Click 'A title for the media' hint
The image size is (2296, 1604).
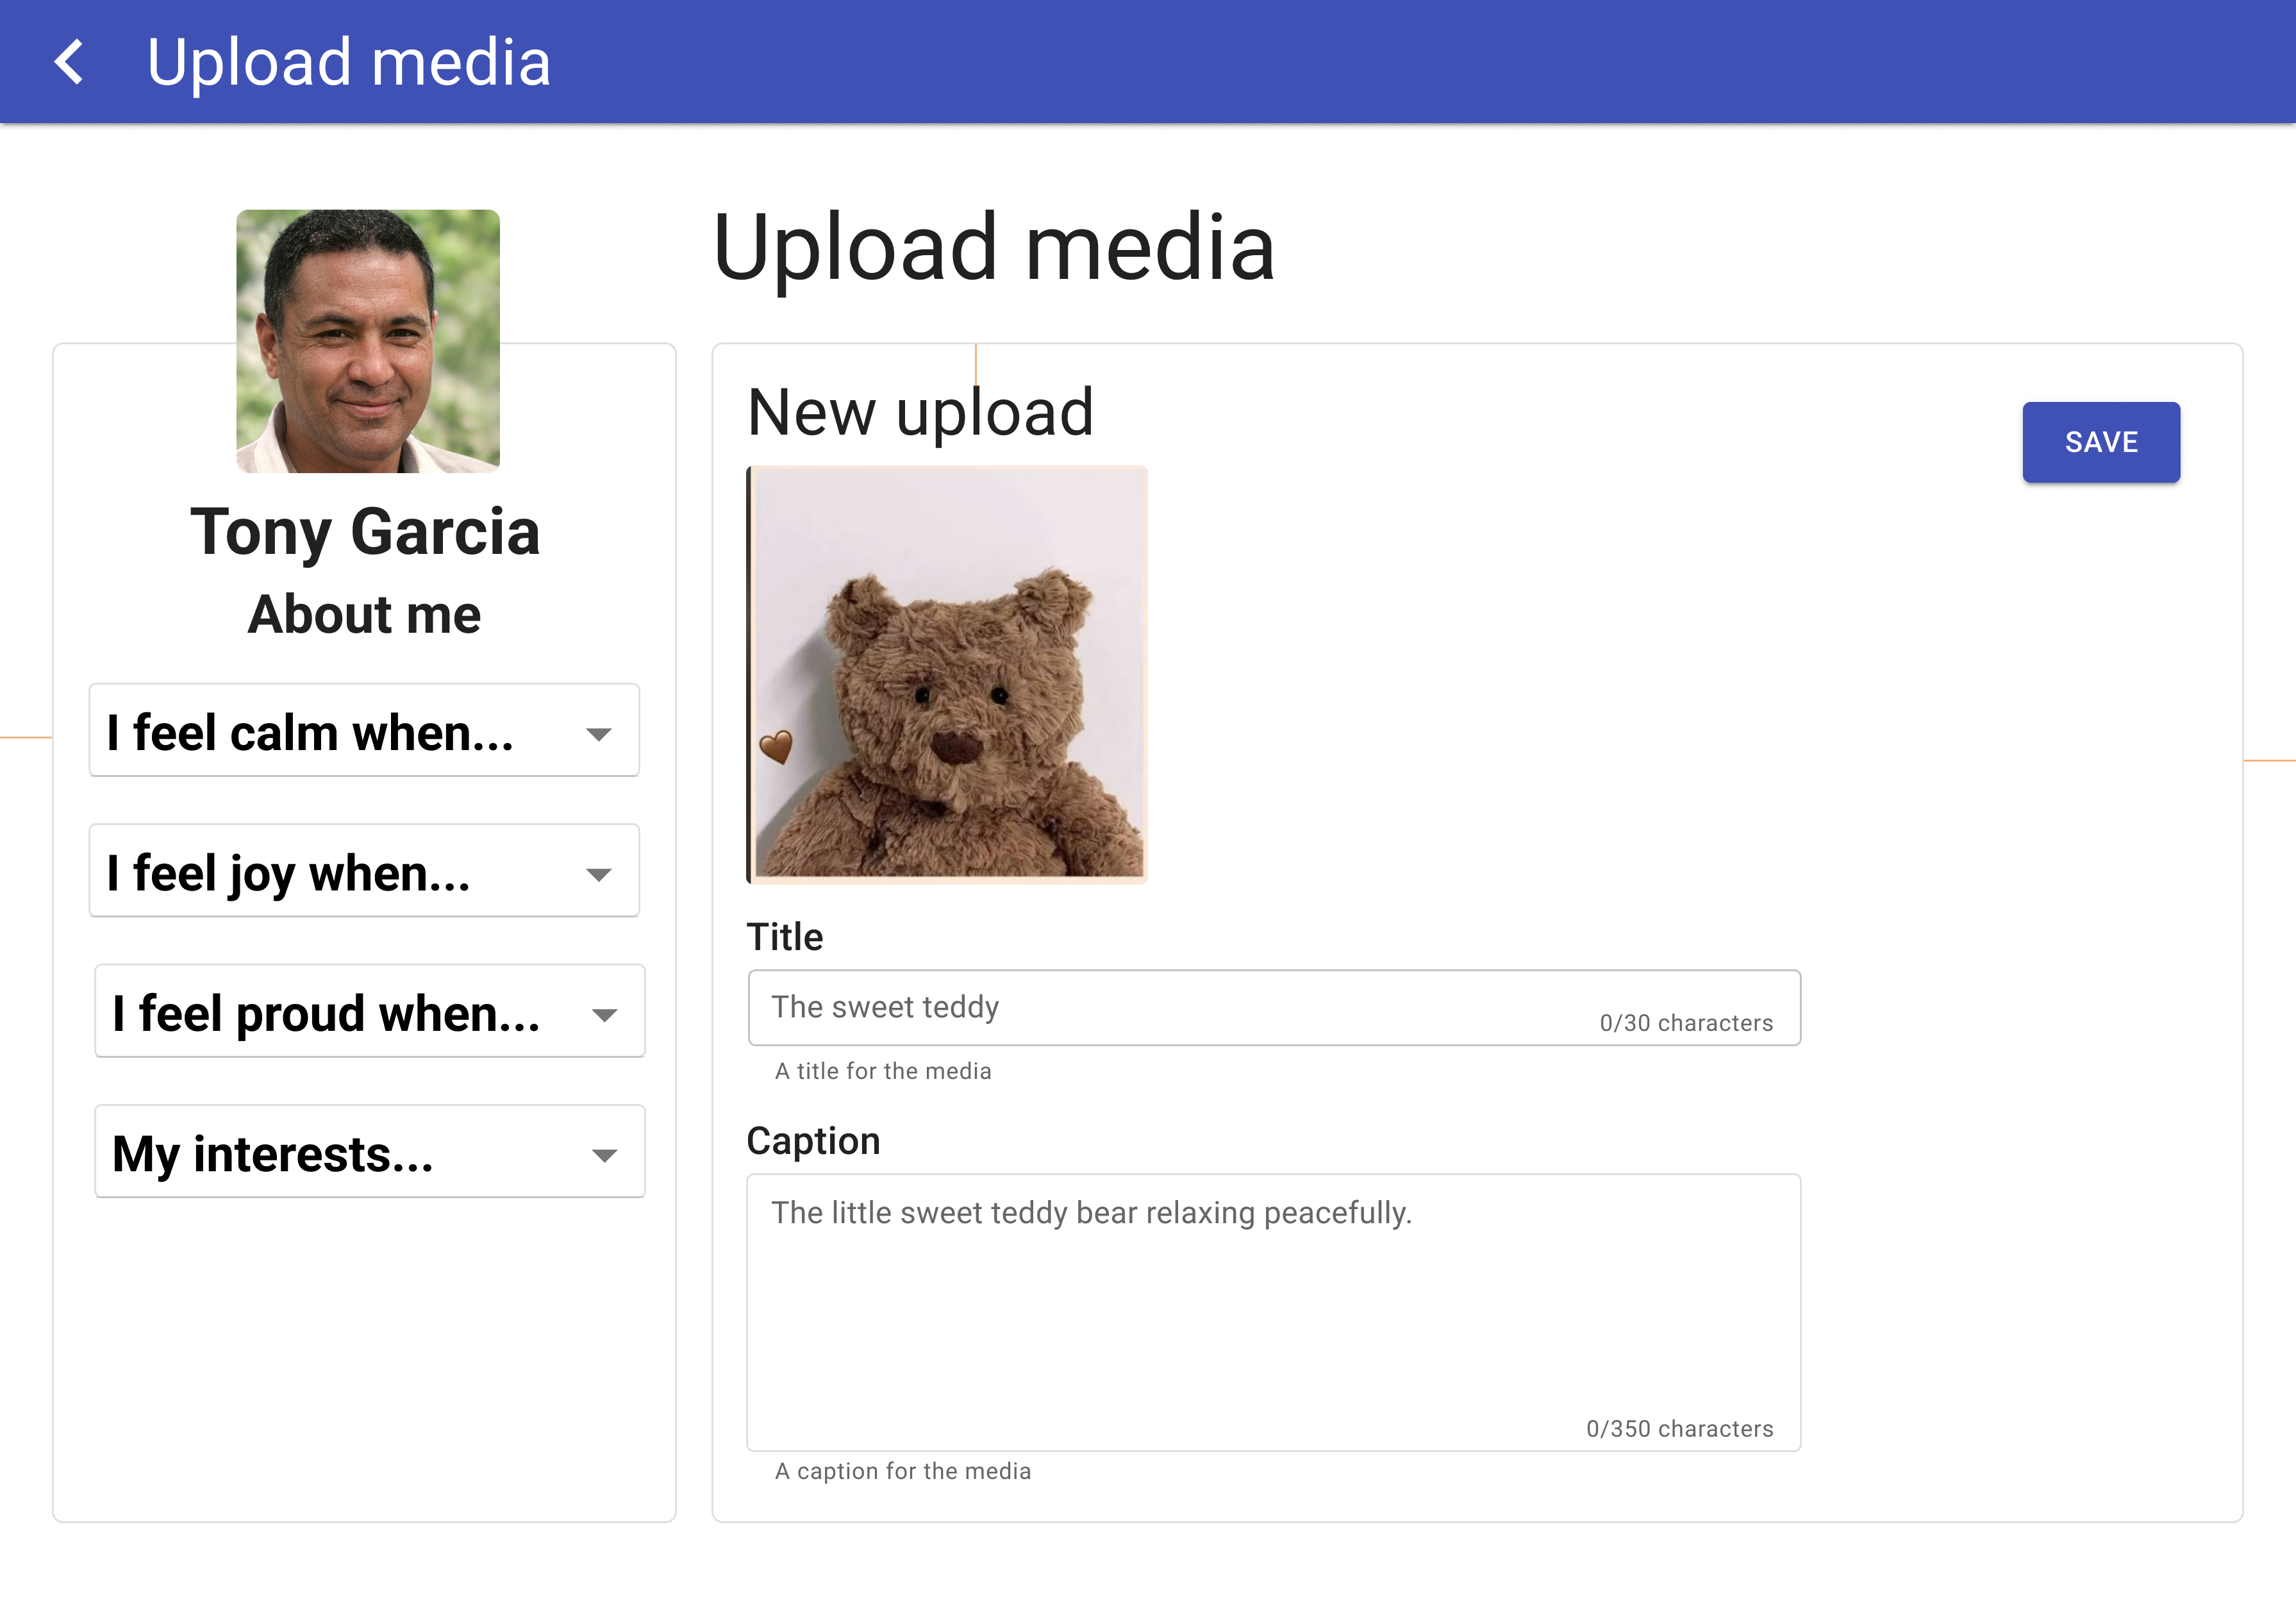click(883, 1071)
